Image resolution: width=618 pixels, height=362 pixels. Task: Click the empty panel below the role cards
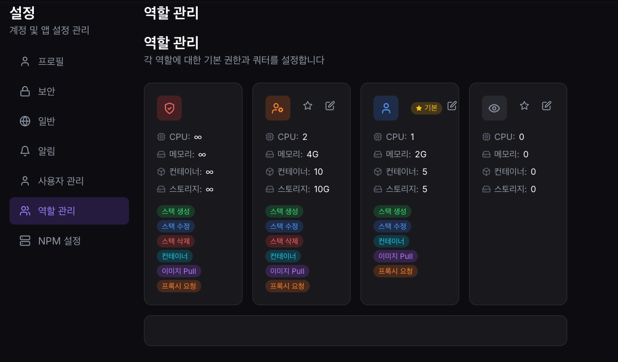coord(355,330)
